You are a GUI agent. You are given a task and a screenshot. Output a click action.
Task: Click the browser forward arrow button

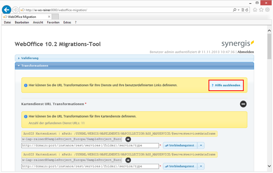15,10
